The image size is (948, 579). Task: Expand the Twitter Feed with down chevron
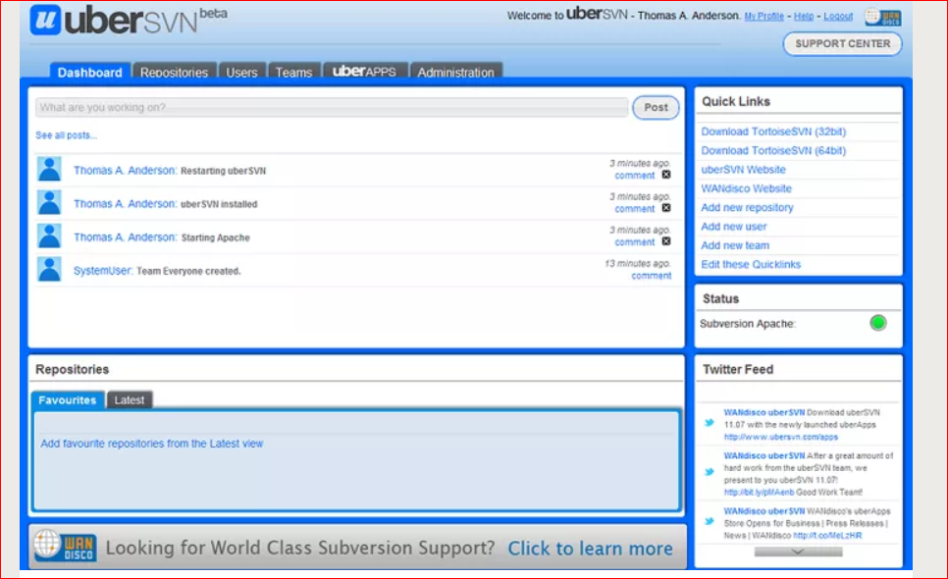[798, 552]
